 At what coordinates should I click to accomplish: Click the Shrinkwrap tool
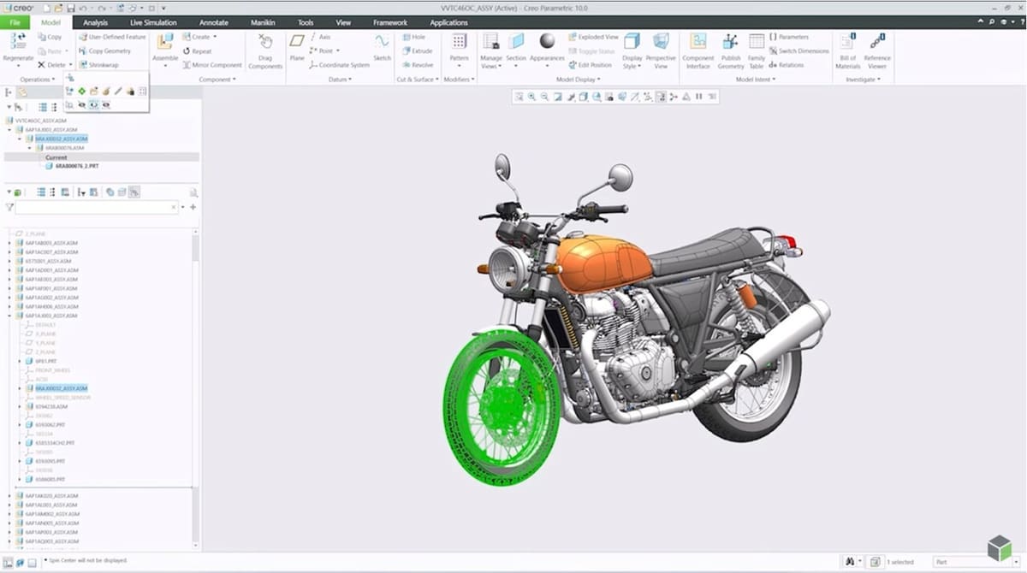tap(98, 65)
